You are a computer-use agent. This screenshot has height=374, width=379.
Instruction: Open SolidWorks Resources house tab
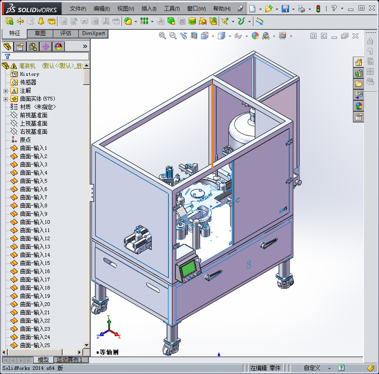(x=358, y=63)
